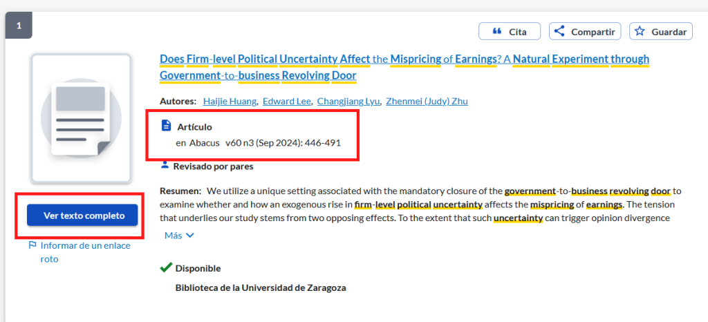The image size is (708, 322).
Task: Open full text with Ver texto completo
Action: click(x=82, y=216)
